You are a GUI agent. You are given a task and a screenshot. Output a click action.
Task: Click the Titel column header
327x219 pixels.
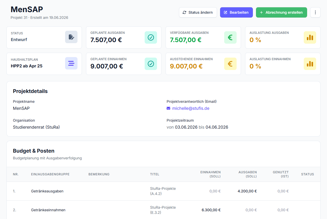point(155,174)
